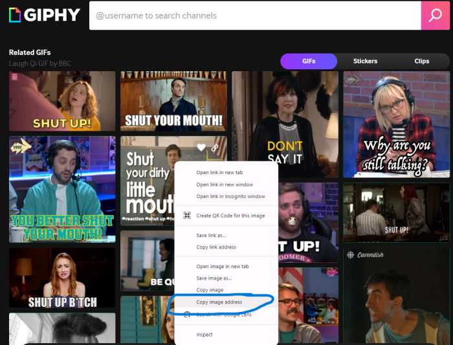Open the bearded man T UP! GIF
Image resolution: width=453 pixels, height=345 pixels.
(308, 223)
